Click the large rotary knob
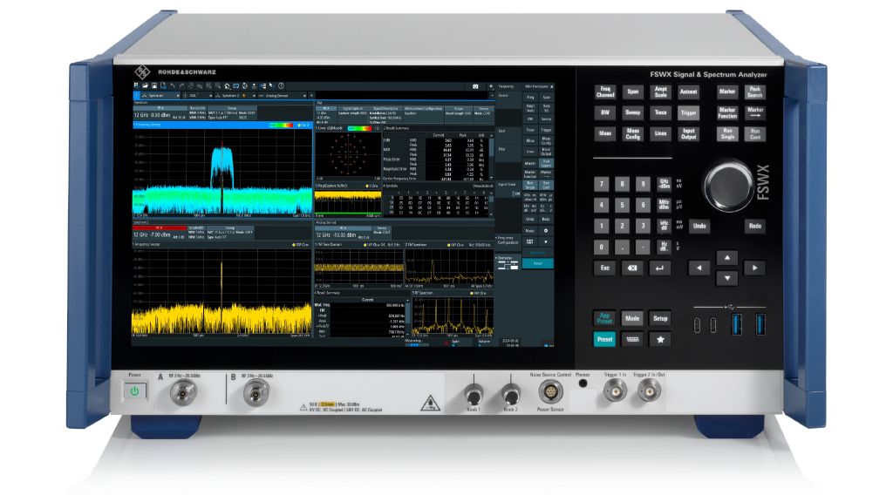Screen dimensions: 893x502 (x=729, y=187)
